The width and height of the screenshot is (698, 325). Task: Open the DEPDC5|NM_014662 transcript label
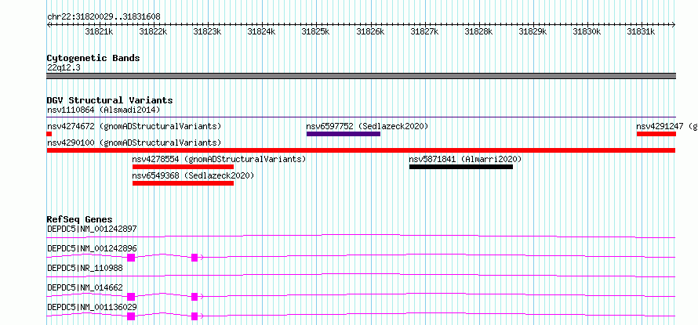pyautogui.click(x=85, y=287)
